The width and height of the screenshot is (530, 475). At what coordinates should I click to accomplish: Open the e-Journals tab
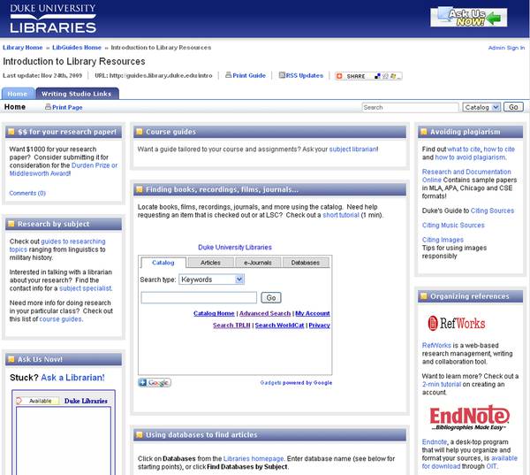pos(258,263)
